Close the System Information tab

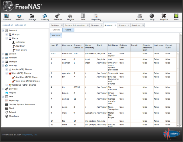tap(88, 25)
